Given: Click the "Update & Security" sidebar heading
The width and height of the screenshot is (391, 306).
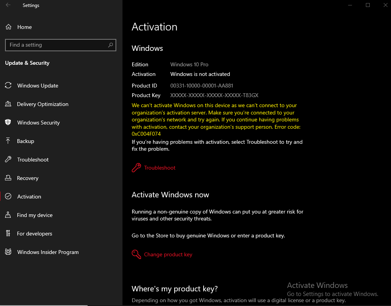Looking at the screenshot, I should point(27,63).
